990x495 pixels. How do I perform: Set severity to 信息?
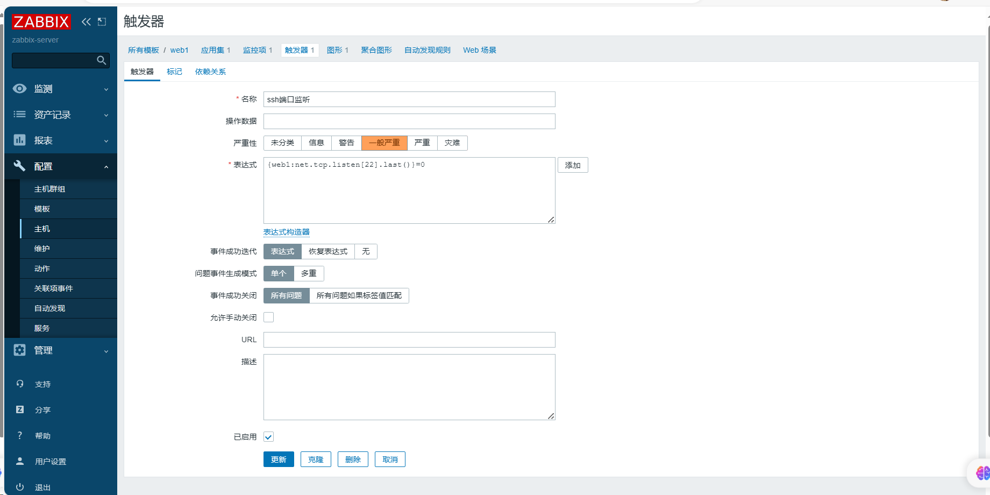click(x=316, y=143)
